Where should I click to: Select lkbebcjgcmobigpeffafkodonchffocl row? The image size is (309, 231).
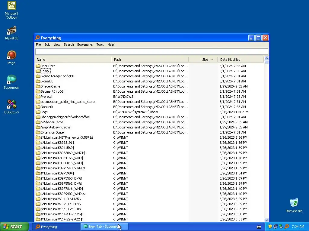tap(65, 117)
